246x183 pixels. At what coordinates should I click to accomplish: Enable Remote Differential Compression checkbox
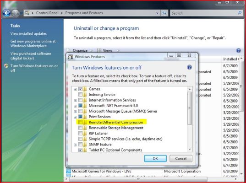click(80, 122)
